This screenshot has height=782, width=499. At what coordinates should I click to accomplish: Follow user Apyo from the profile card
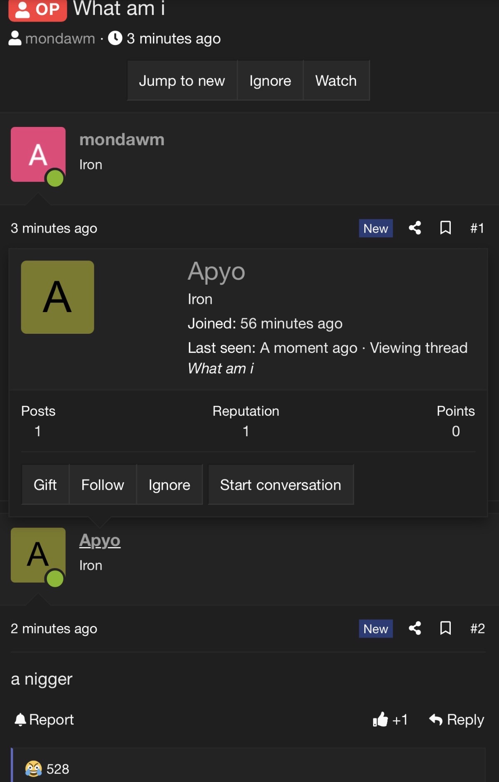[x=102, y=485]
